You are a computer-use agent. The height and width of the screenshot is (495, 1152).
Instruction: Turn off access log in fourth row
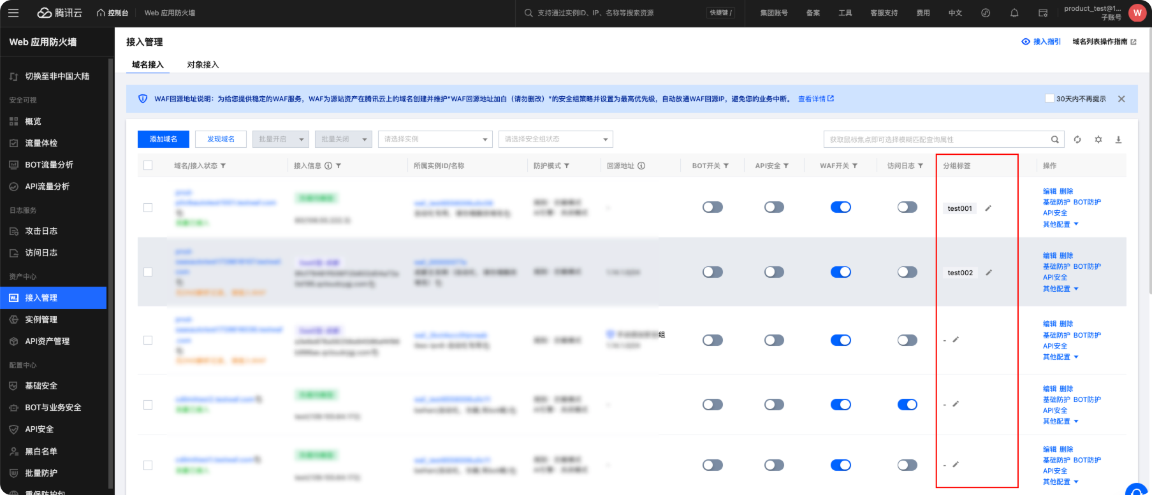pos(907,405)
